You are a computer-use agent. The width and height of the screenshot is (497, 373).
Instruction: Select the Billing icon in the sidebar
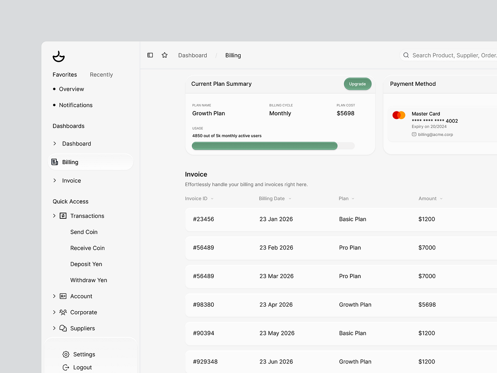tap(55, 162)
